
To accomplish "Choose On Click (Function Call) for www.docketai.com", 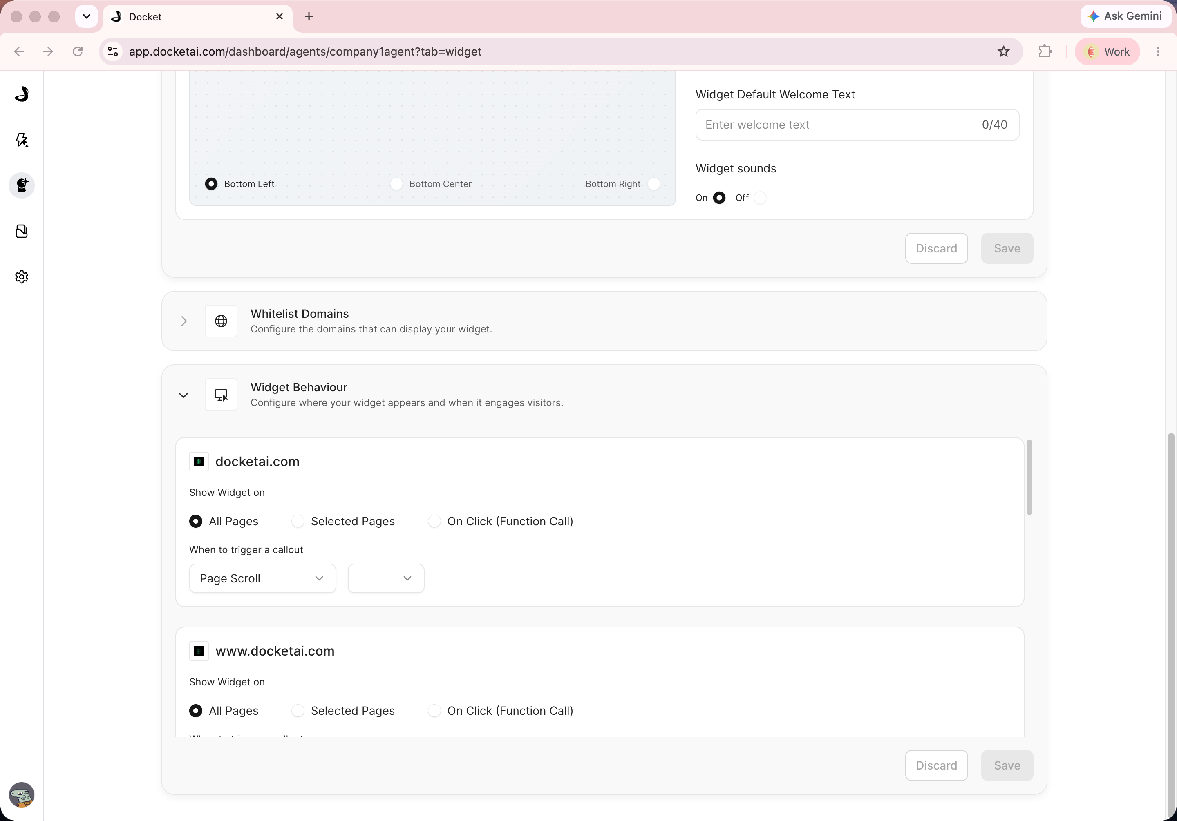I will pos(434,711).
